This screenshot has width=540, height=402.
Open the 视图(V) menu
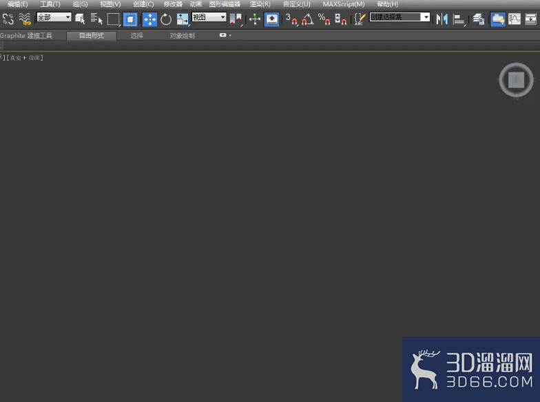[110, 4]
